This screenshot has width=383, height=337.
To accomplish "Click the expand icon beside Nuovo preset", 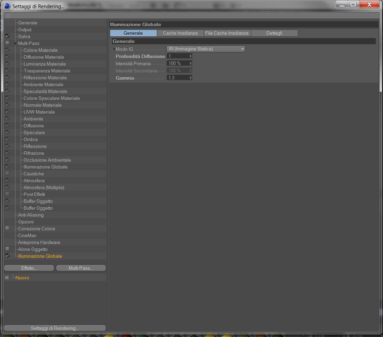I will 7,278.
